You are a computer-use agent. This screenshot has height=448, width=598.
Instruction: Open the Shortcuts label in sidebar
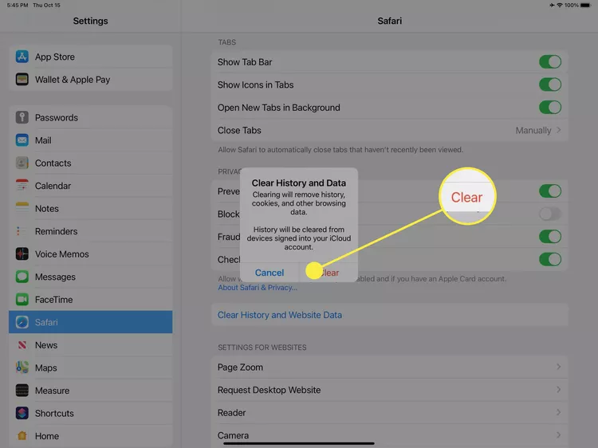coord(54,413)
